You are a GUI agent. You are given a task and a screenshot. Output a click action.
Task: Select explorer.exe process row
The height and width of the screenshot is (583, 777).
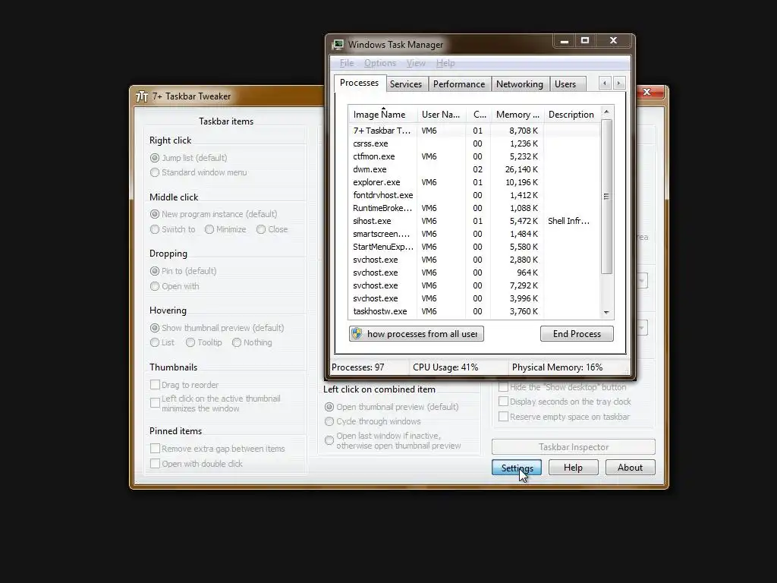pyautogui.click(x=474, y=182)
